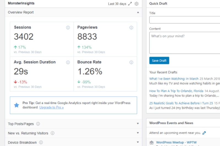Click the WordPress Events and News heading
The image size is (220, 146).
click(171, 123)
